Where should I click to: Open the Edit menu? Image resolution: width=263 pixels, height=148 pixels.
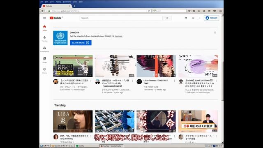[x=46, y=2]
